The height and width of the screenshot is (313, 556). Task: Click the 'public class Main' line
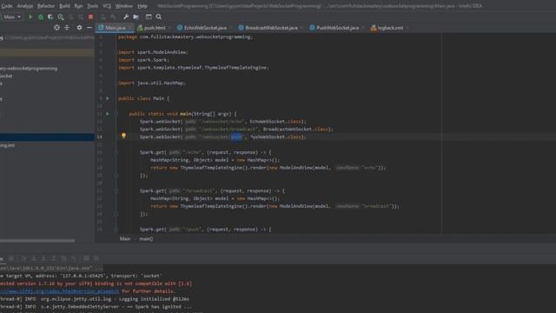click(x=143, y=98)
